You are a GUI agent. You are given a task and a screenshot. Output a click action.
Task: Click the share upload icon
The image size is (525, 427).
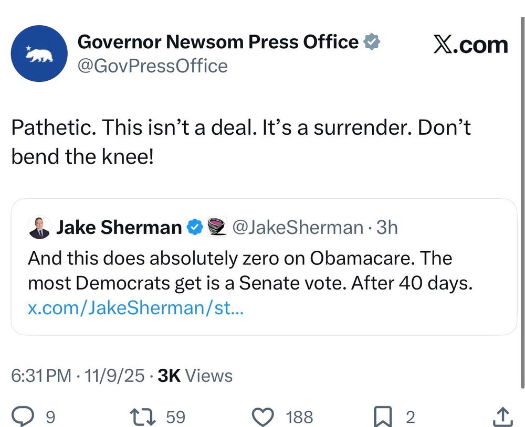click(x=501, y=416)
